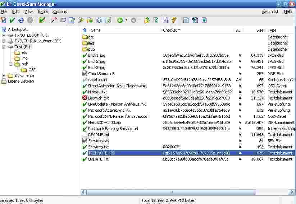Click the horizontal scrollbar left arrow

click(x=84, y=192)
